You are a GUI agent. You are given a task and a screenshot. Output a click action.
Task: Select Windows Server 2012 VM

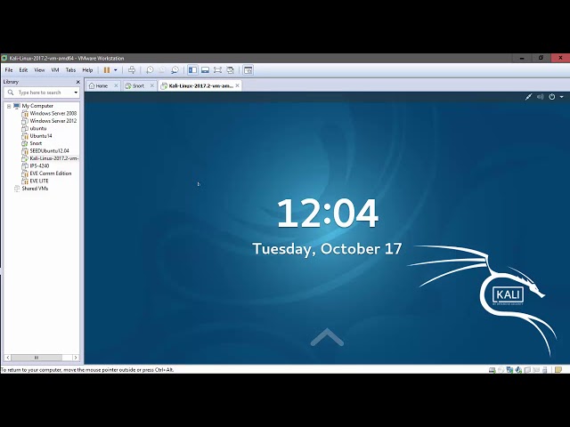[x=53, y=121]
